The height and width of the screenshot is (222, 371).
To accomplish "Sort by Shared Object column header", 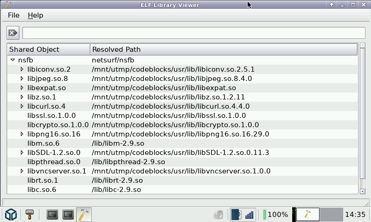I will point(49,49).
